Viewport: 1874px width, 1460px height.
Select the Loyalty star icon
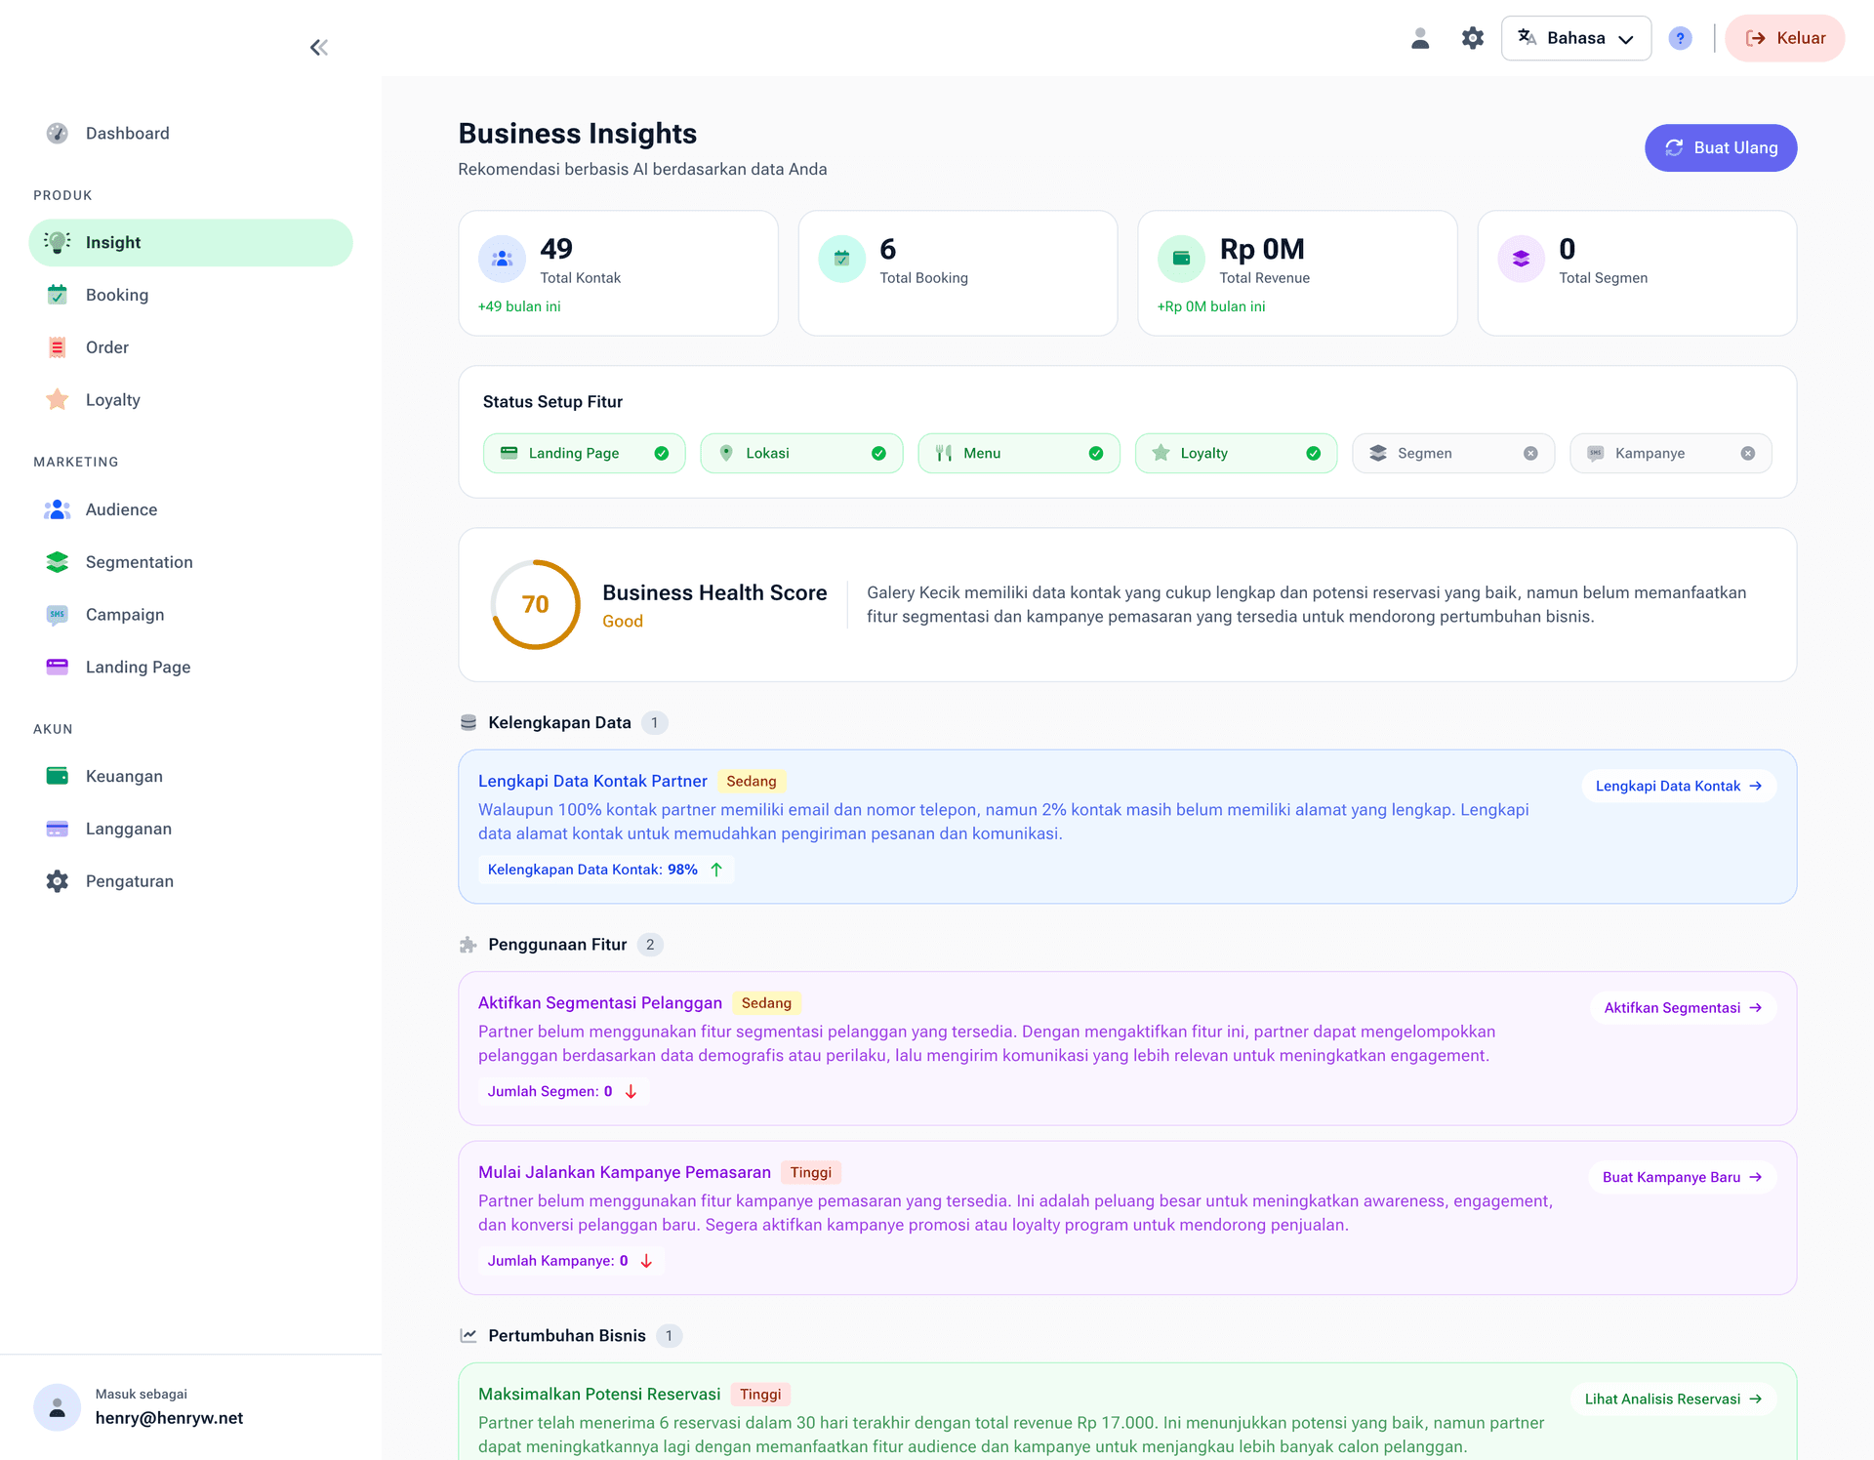pyautogui.click(x=58, y=399)
